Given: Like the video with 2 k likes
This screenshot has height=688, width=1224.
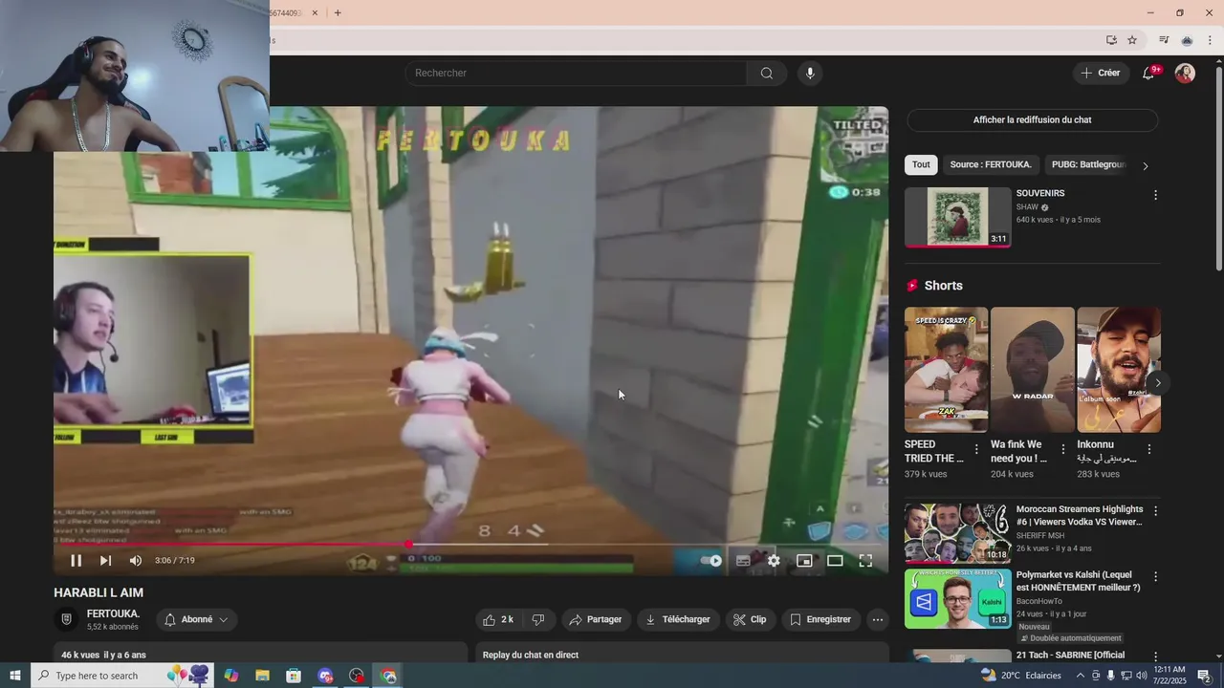Looking at the screenshot, I should [498, 619].
